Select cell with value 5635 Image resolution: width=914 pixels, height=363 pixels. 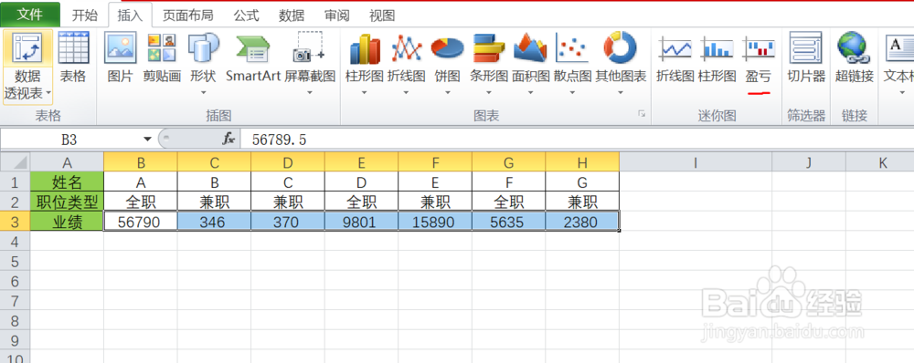[509, 222]
